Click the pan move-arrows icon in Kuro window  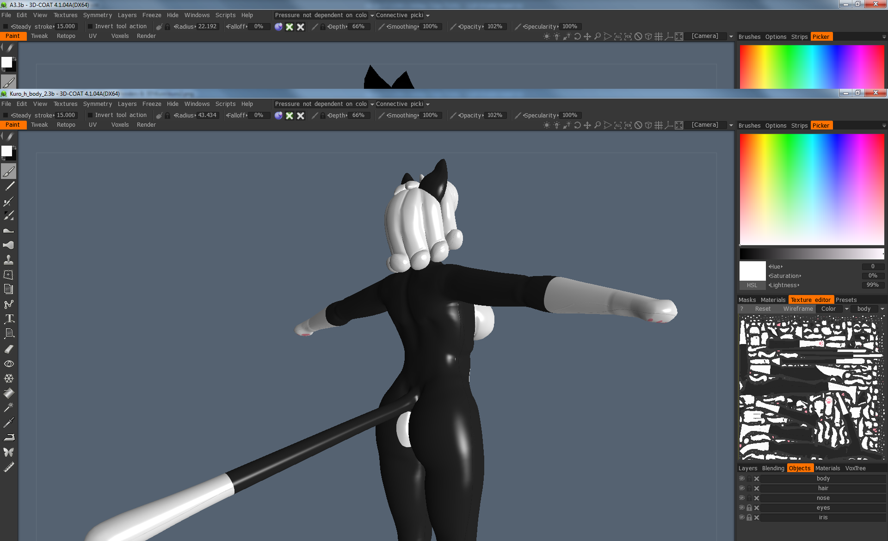(587, 125)
